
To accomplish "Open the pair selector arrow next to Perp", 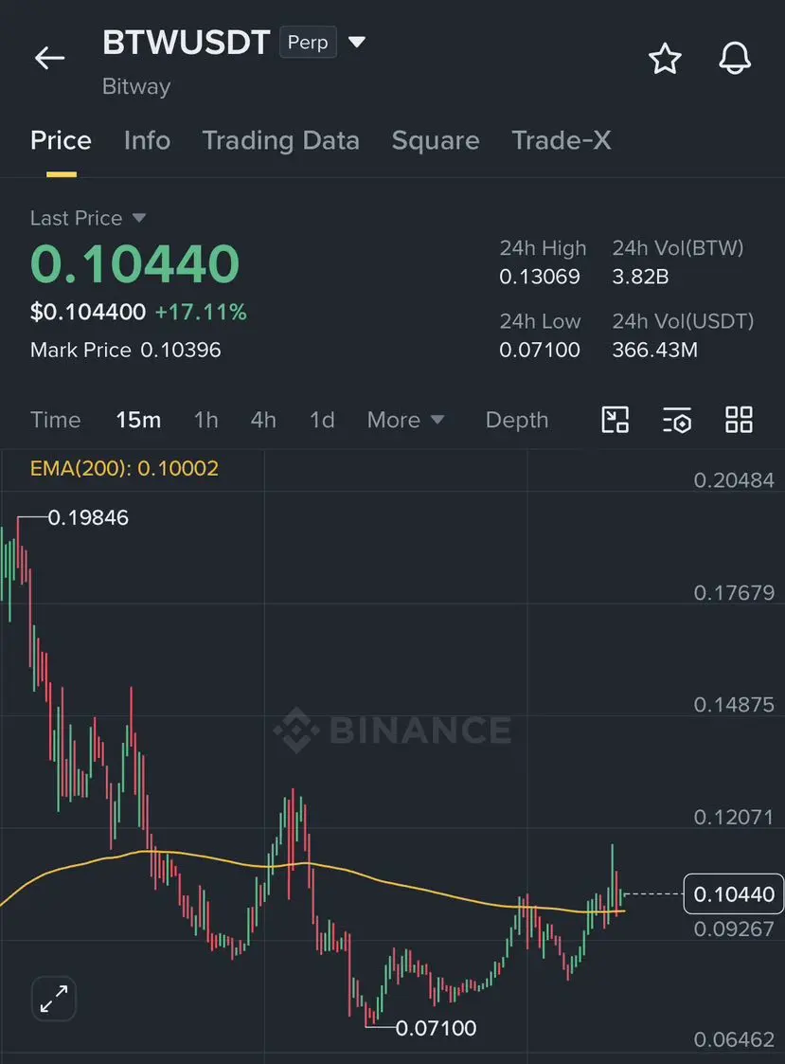I will pyautogui.click(x=357, y=42).
